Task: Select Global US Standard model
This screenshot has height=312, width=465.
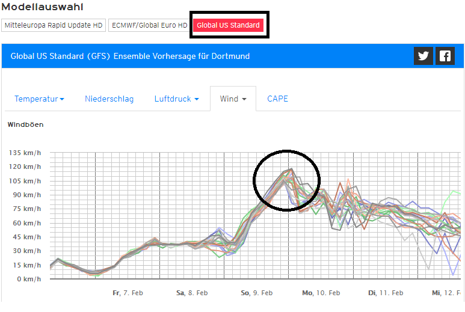Action: 229,25
